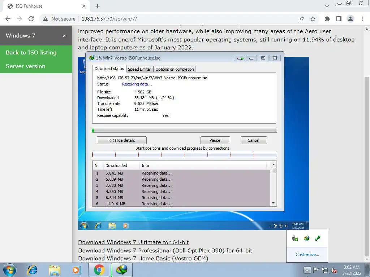Click Media Player in the embedded screenshot taskbar
Viewport: 370px width, 277px height.
point(125,226)
